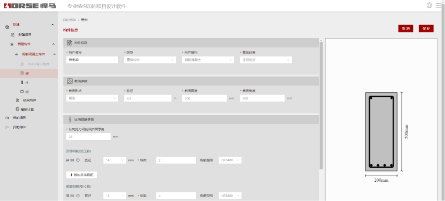Click the 顶部钢筋(受压筋) label
The width and height of the screenshot is (445, 201).
tap(78, 151)
